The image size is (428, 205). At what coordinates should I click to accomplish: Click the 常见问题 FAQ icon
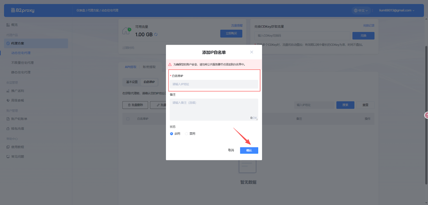point(8,157)
